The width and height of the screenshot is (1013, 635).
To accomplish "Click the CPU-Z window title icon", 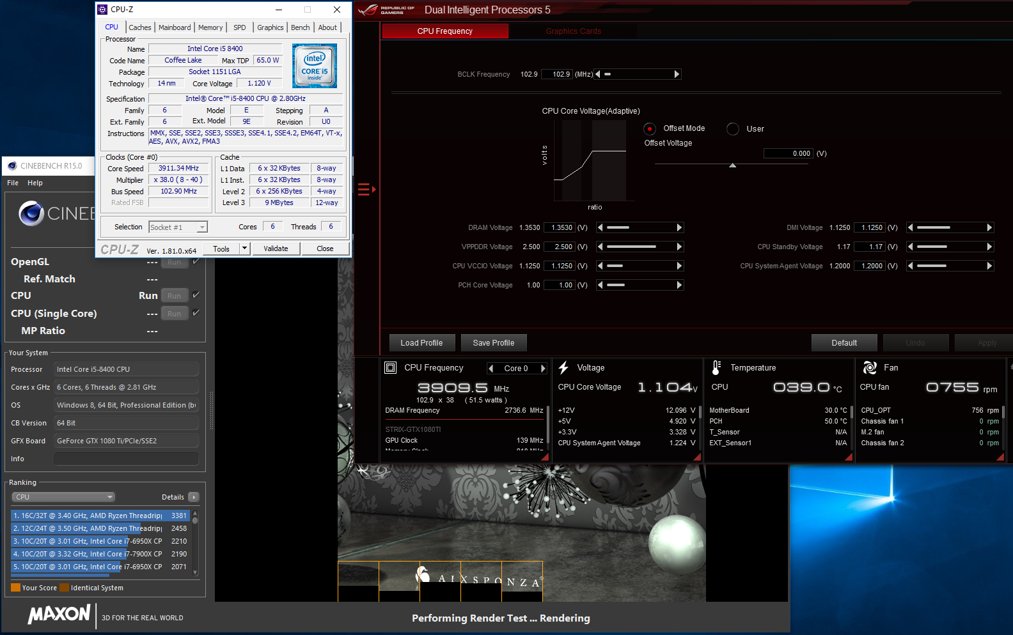I will click(102, 10).
